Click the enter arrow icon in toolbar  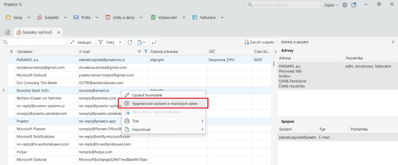(154, 42)
